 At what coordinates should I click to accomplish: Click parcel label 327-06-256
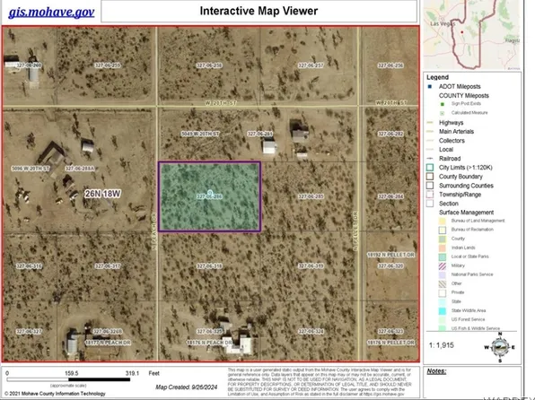390,65
